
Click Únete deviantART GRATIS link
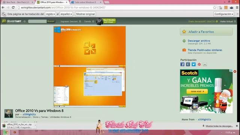coord(201,21)
